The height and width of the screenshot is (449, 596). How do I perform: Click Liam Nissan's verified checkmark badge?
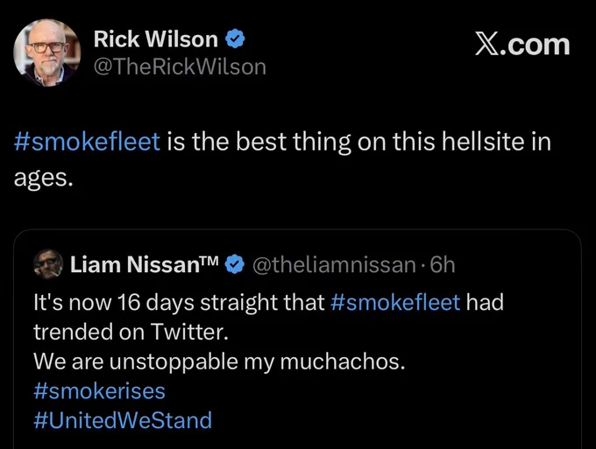click(x=235, y=264)
